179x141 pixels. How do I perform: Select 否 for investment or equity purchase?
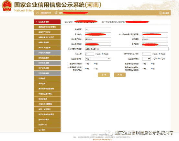[x=152, y=68]
